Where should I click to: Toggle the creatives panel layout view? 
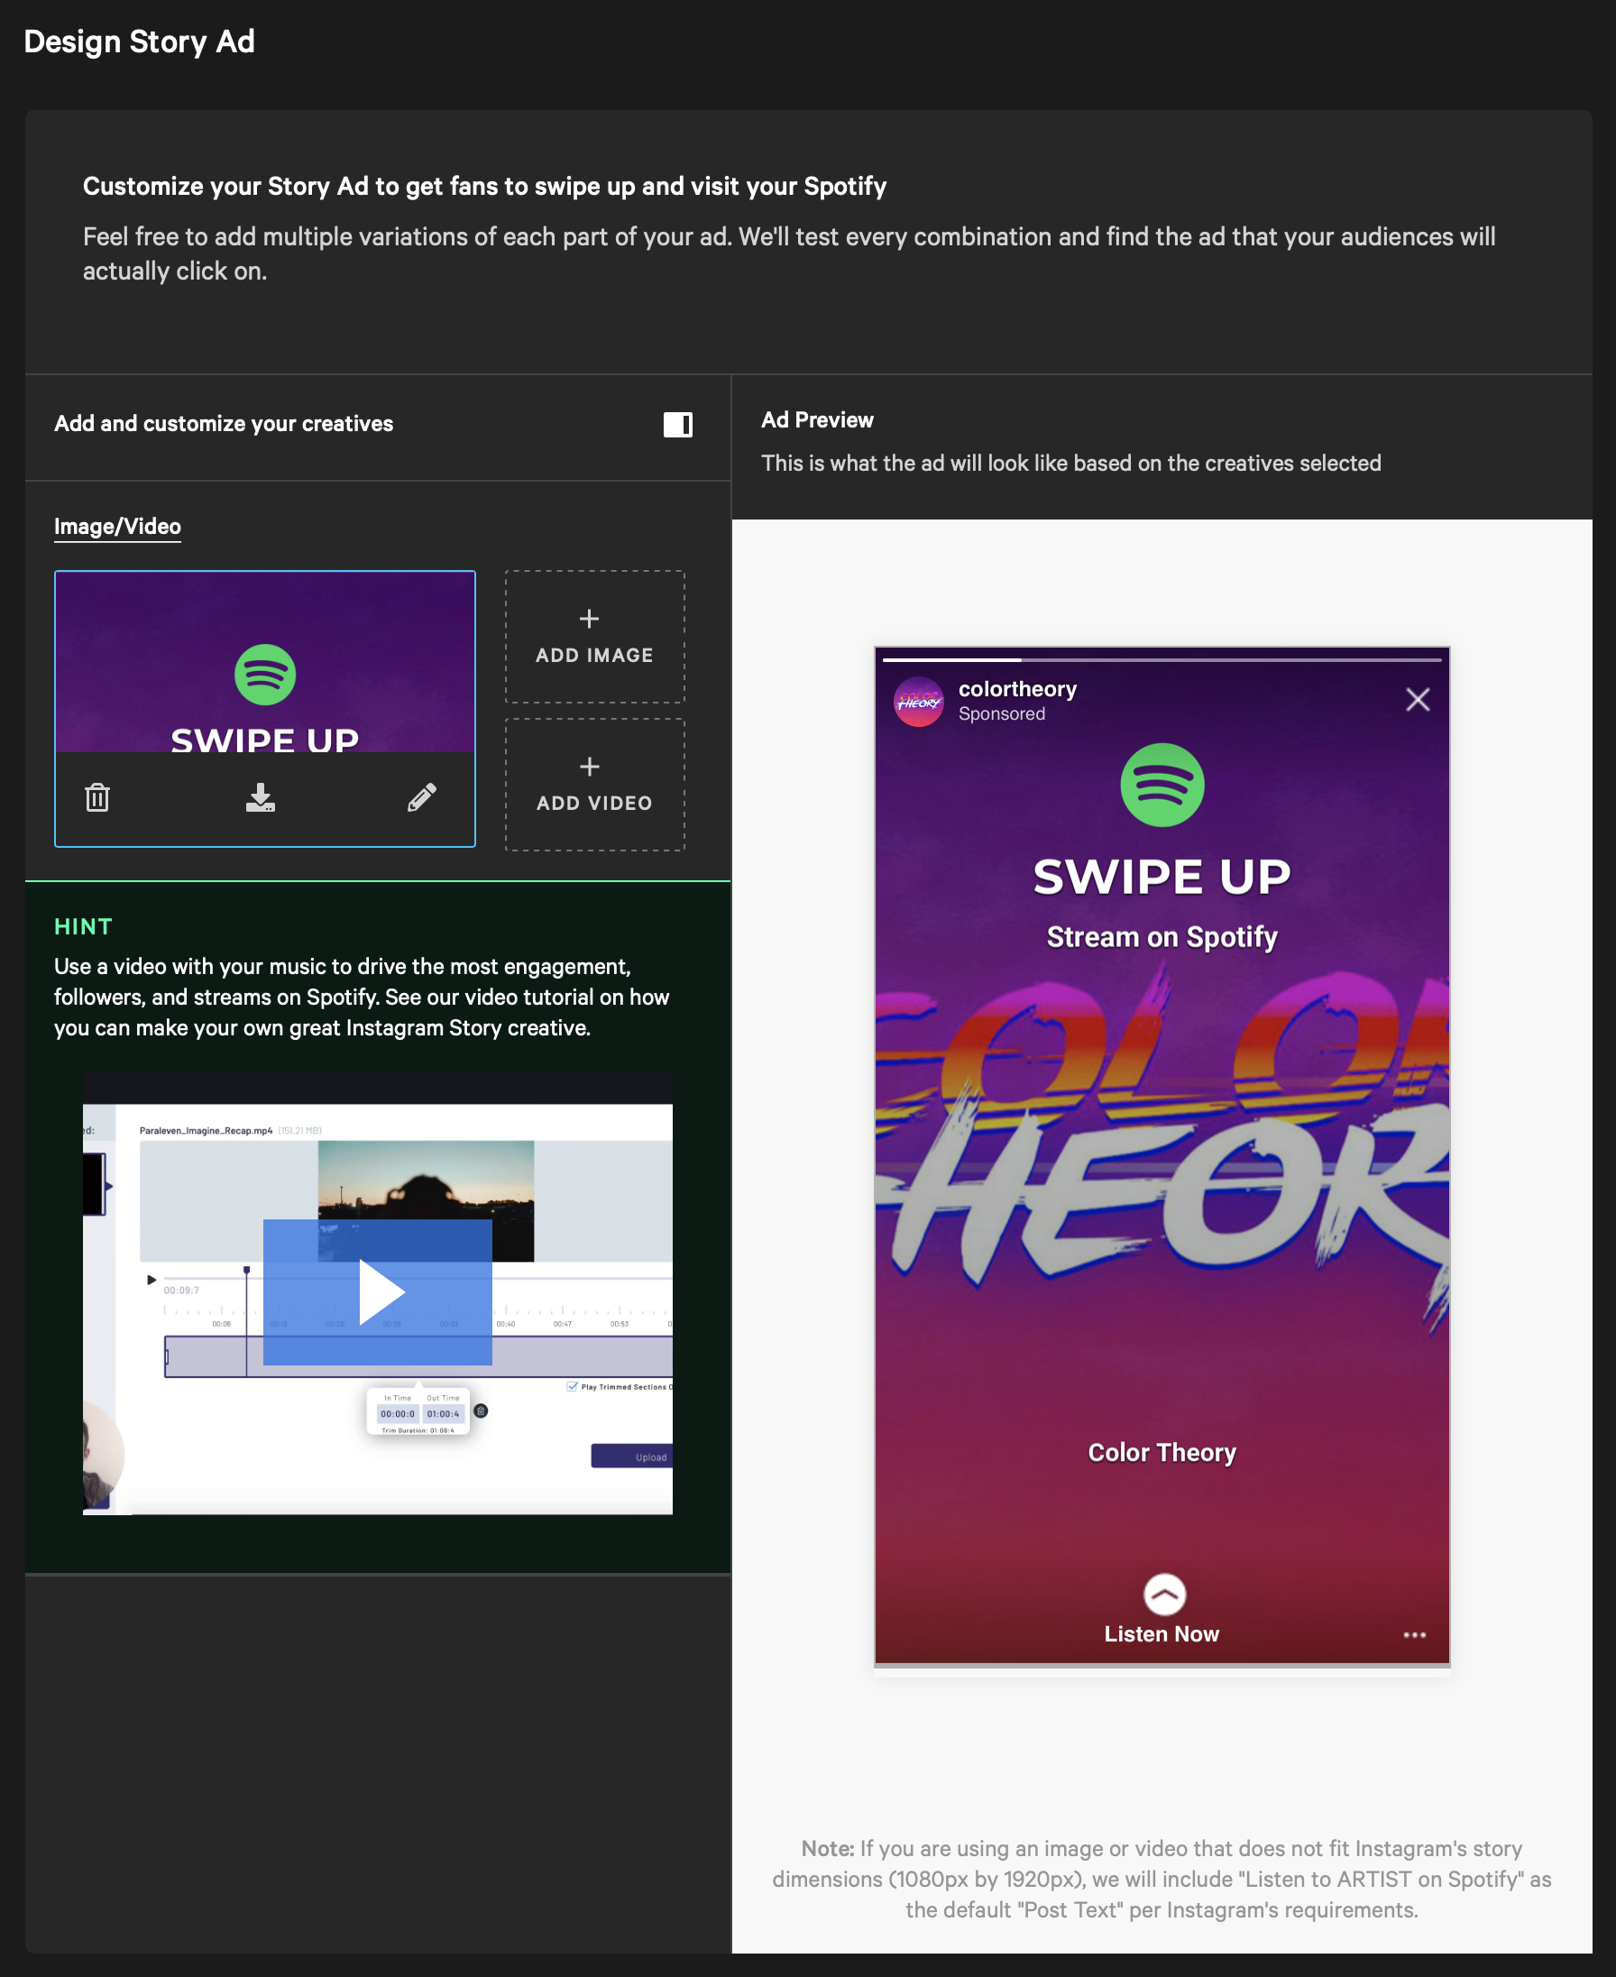pos(677,425)
